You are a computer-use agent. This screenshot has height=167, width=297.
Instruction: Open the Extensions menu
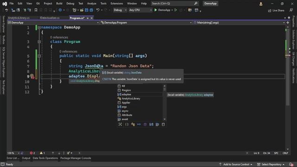[x=116, y=3]
